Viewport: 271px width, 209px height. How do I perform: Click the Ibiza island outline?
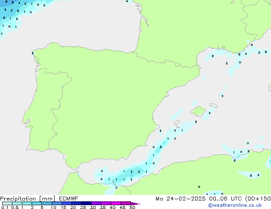[x=177, y=123]
